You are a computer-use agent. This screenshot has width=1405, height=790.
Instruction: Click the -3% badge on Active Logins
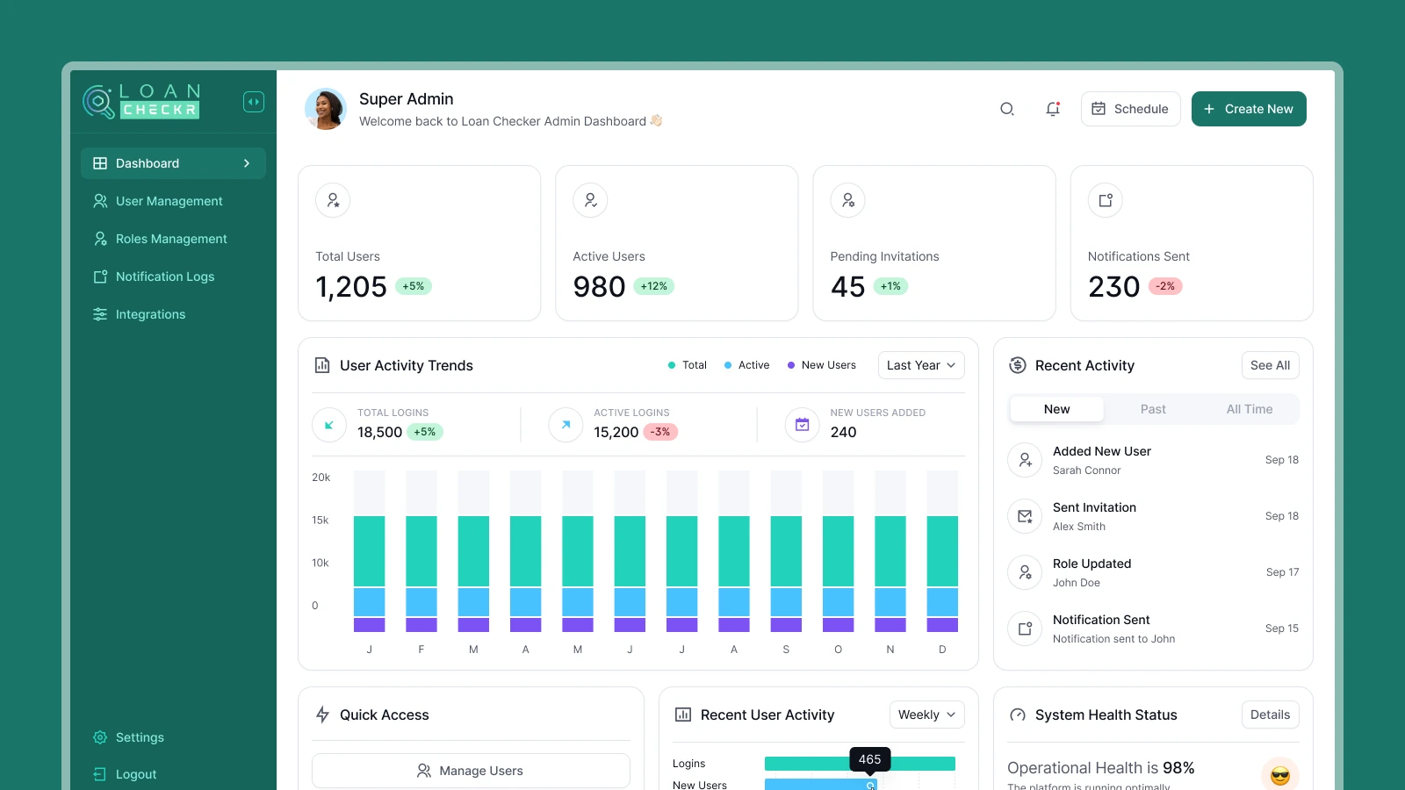pyautogui.click(x=660, y=432)
